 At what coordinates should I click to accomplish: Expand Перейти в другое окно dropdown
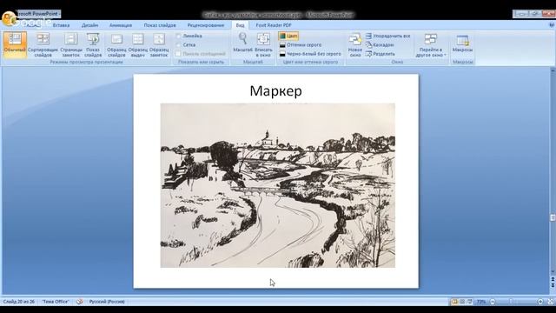point(431,44)
